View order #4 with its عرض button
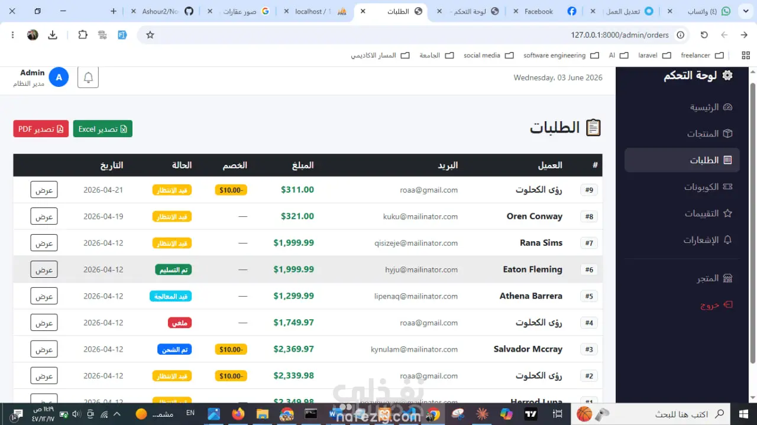Screen dimensions: 757x425 pyautogui.click(x=44, y=323)
